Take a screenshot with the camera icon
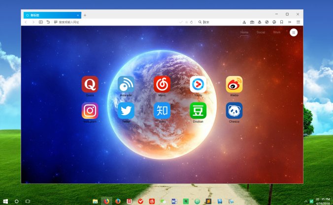The image size is (333, 205). tap(252, 22)
